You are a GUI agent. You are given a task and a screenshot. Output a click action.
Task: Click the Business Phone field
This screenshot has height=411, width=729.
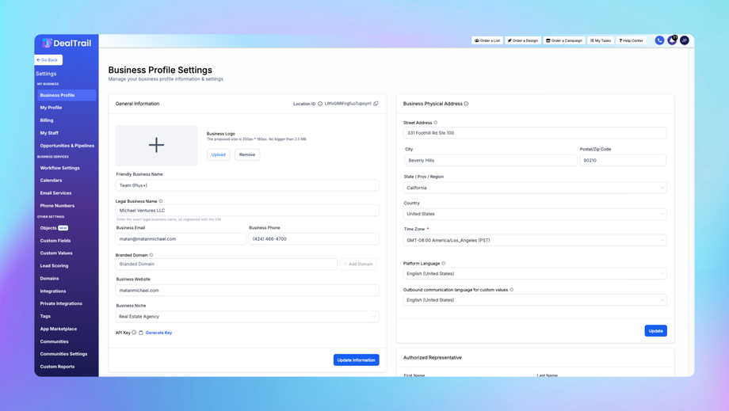click(314, 238)
